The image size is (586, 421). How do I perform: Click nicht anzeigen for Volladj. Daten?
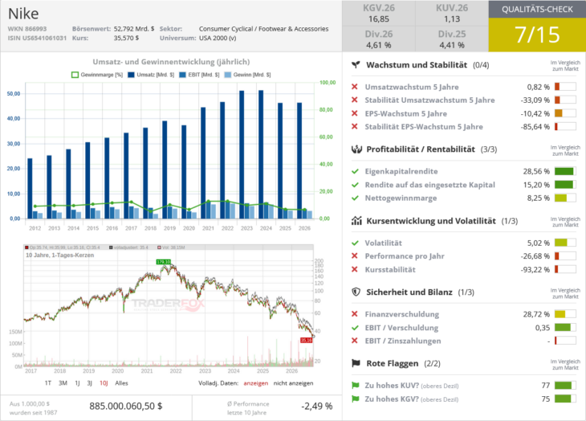293,383
